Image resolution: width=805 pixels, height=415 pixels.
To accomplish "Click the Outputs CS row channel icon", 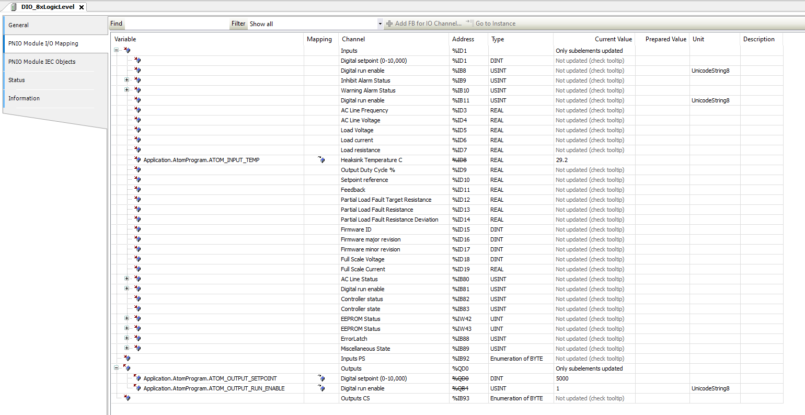I will (127, 398).
